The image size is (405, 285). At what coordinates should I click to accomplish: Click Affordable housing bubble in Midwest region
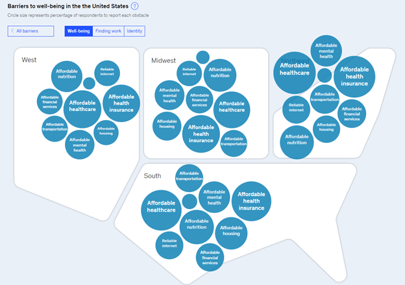[167, 125]
